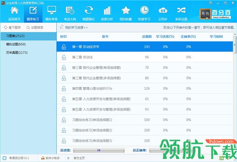Click lock icon of 第一章 劳动经济学
The width and height of the screenshot is (237, 162).
point(64,47)
